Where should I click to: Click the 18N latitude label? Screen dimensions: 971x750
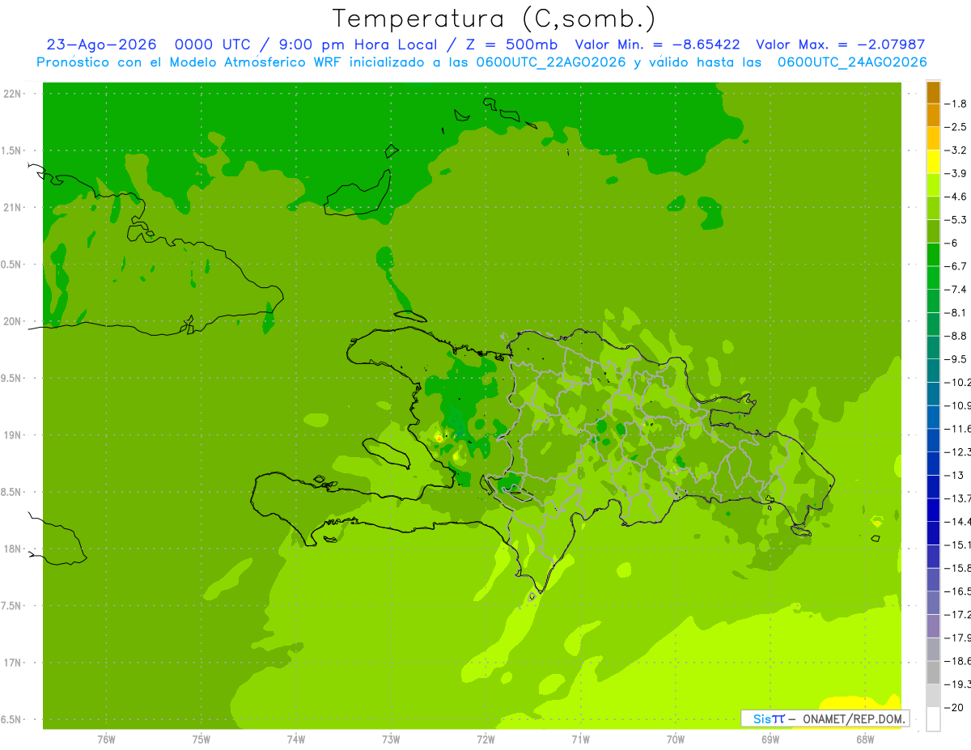point(12,549)
